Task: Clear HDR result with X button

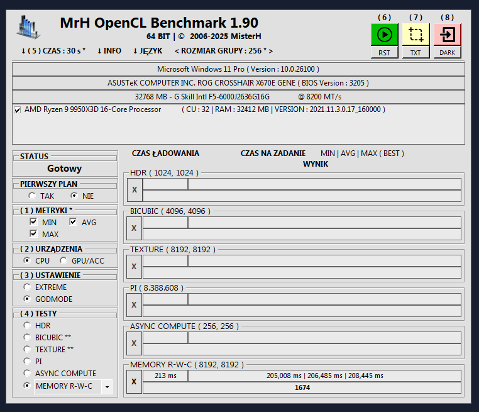Action: pyautogui.click(x=135, y=190)
